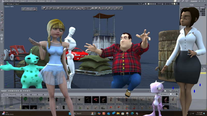207x116 pixels.
Task: Open the Animation menu
Action: click(x=32, y=1)
